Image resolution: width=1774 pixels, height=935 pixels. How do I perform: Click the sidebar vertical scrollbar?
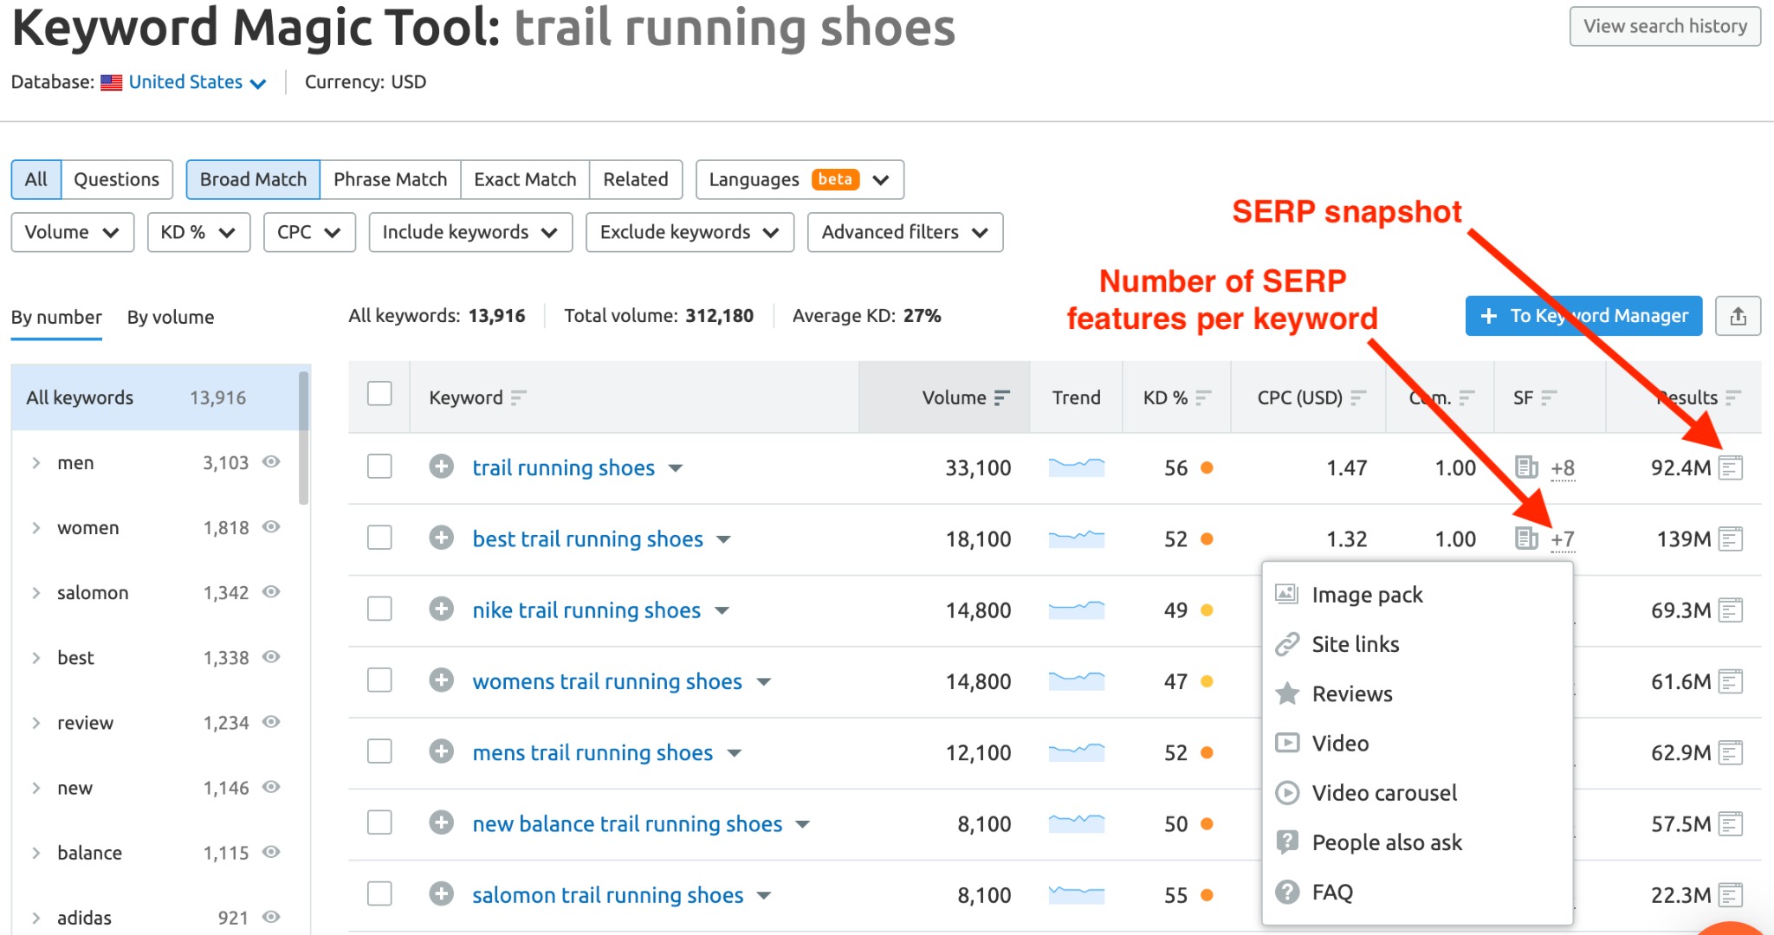point(303,437)
